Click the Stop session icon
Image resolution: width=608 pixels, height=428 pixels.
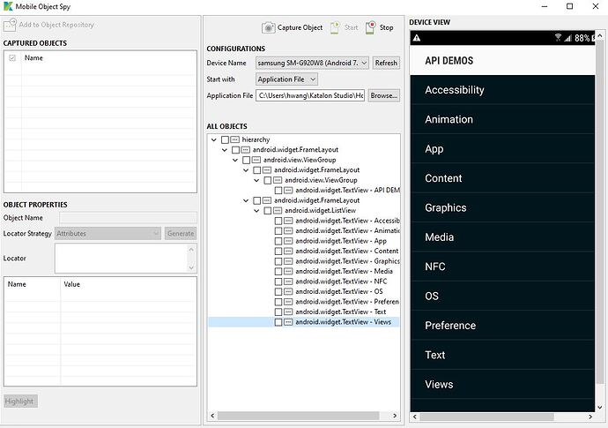(x=371, y=27)
